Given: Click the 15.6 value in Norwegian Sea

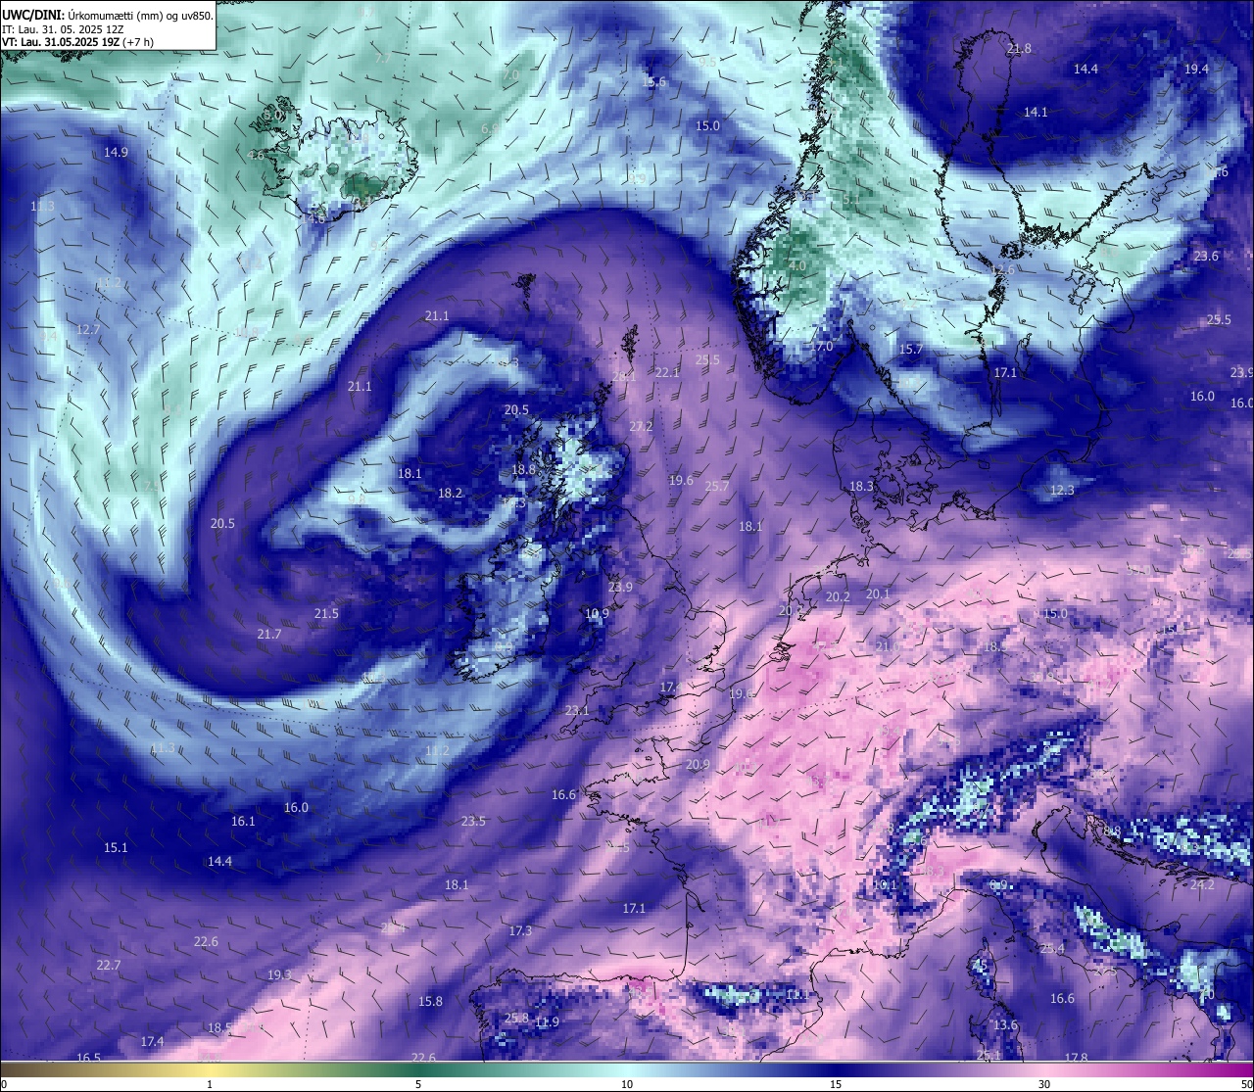Looking at the screenshot, I should [653, 82].
